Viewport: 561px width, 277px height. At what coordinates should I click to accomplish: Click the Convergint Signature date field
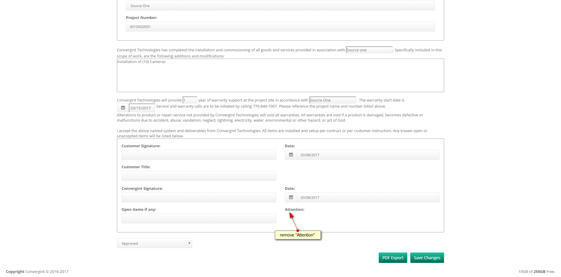[368, 197]
